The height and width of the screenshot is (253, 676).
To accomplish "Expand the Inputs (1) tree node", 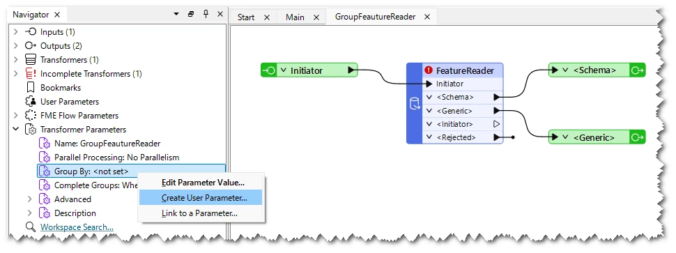I will (x=16, y=32).
